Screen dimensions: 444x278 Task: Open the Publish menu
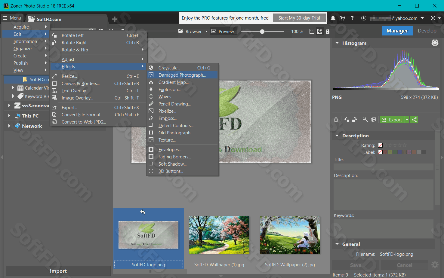click(x=26, y=63)
